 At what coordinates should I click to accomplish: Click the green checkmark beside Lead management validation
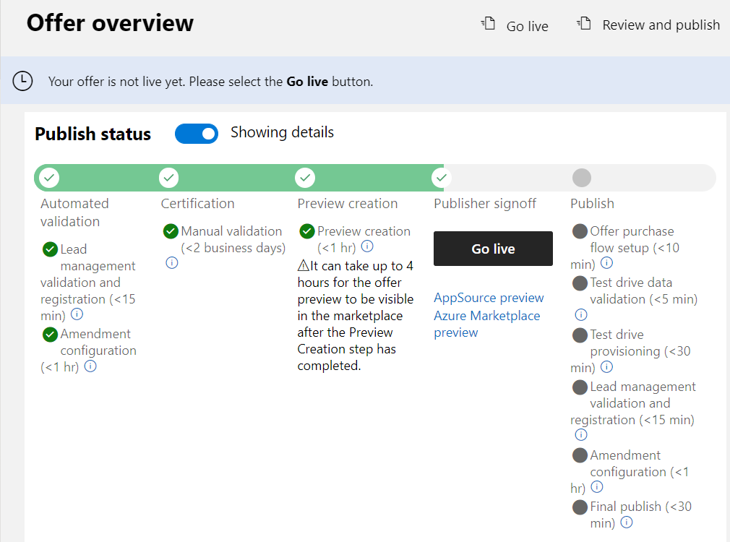[50, 249]
